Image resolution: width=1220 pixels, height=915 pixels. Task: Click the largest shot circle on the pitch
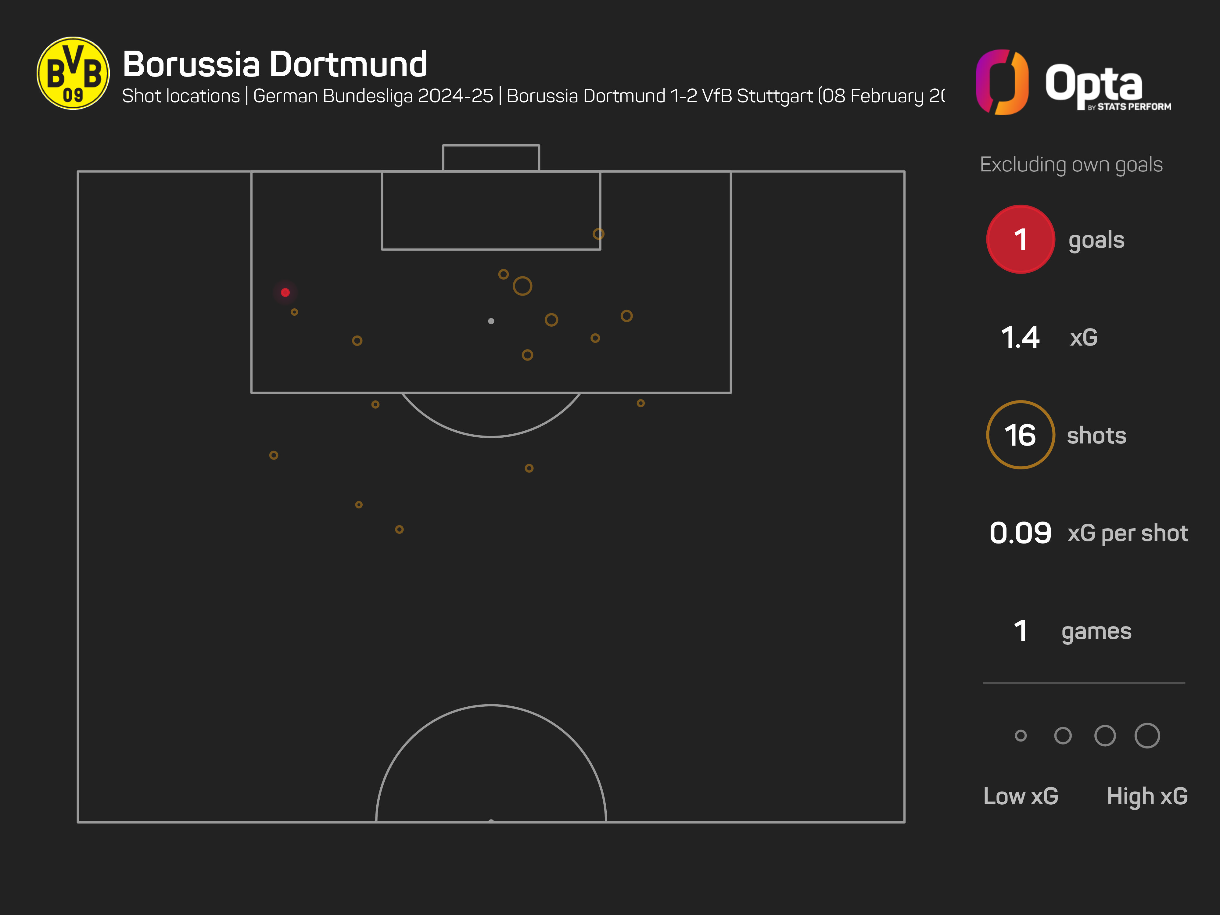(x=522, y=286)
